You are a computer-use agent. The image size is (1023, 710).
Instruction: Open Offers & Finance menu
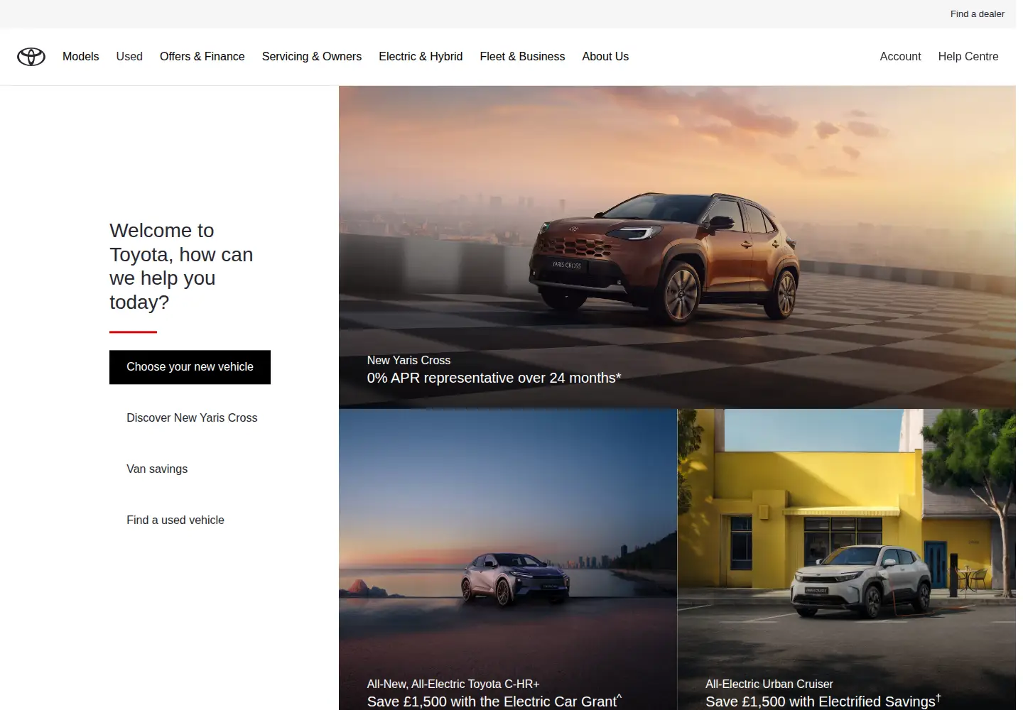coord(202,57)
